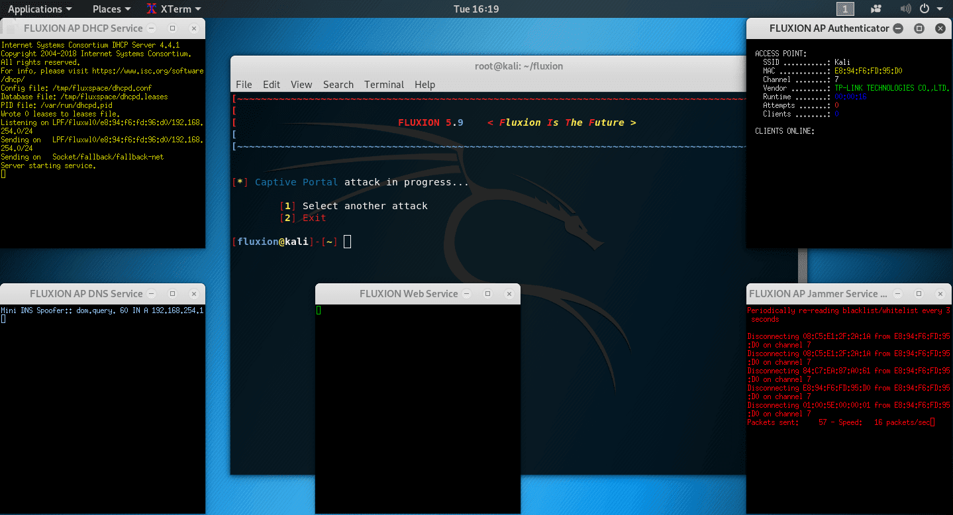Click the fluxion@kali prompt cursor
Image resolution: width=953 pixels, height=515 pixels.
click(348, 242)
